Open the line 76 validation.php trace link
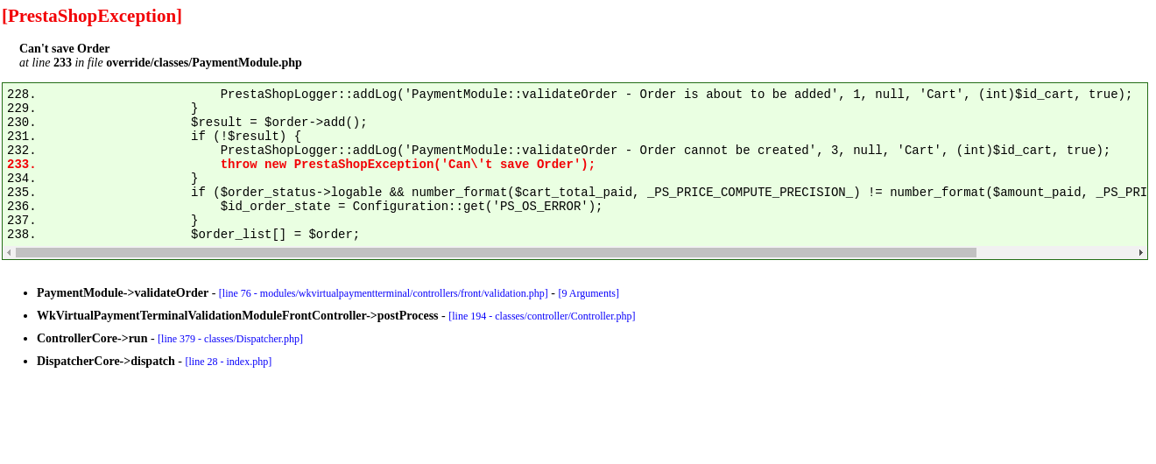 point(383,293)
